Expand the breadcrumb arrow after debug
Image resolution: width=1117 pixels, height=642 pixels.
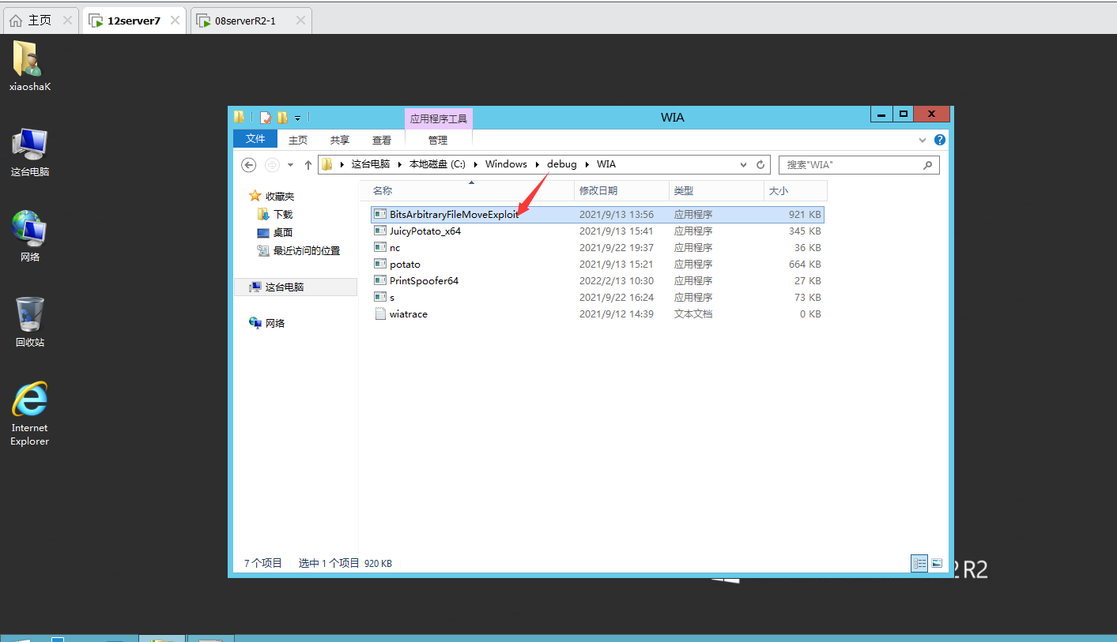click(587, 164)
